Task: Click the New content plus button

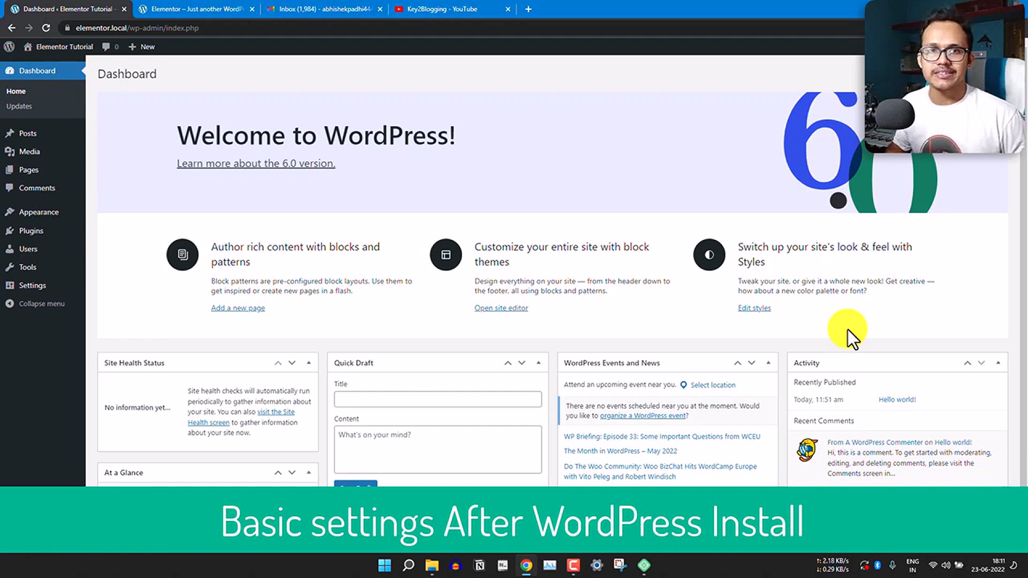Action: point(141,47)
